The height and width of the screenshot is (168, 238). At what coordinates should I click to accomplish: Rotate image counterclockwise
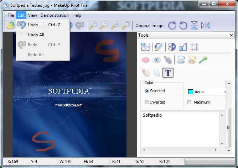183,25
